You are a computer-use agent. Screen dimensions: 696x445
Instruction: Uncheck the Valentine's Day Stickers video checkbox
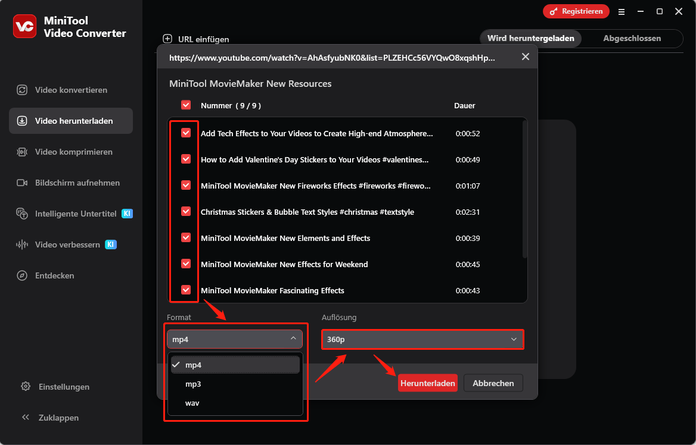point(186,159)
